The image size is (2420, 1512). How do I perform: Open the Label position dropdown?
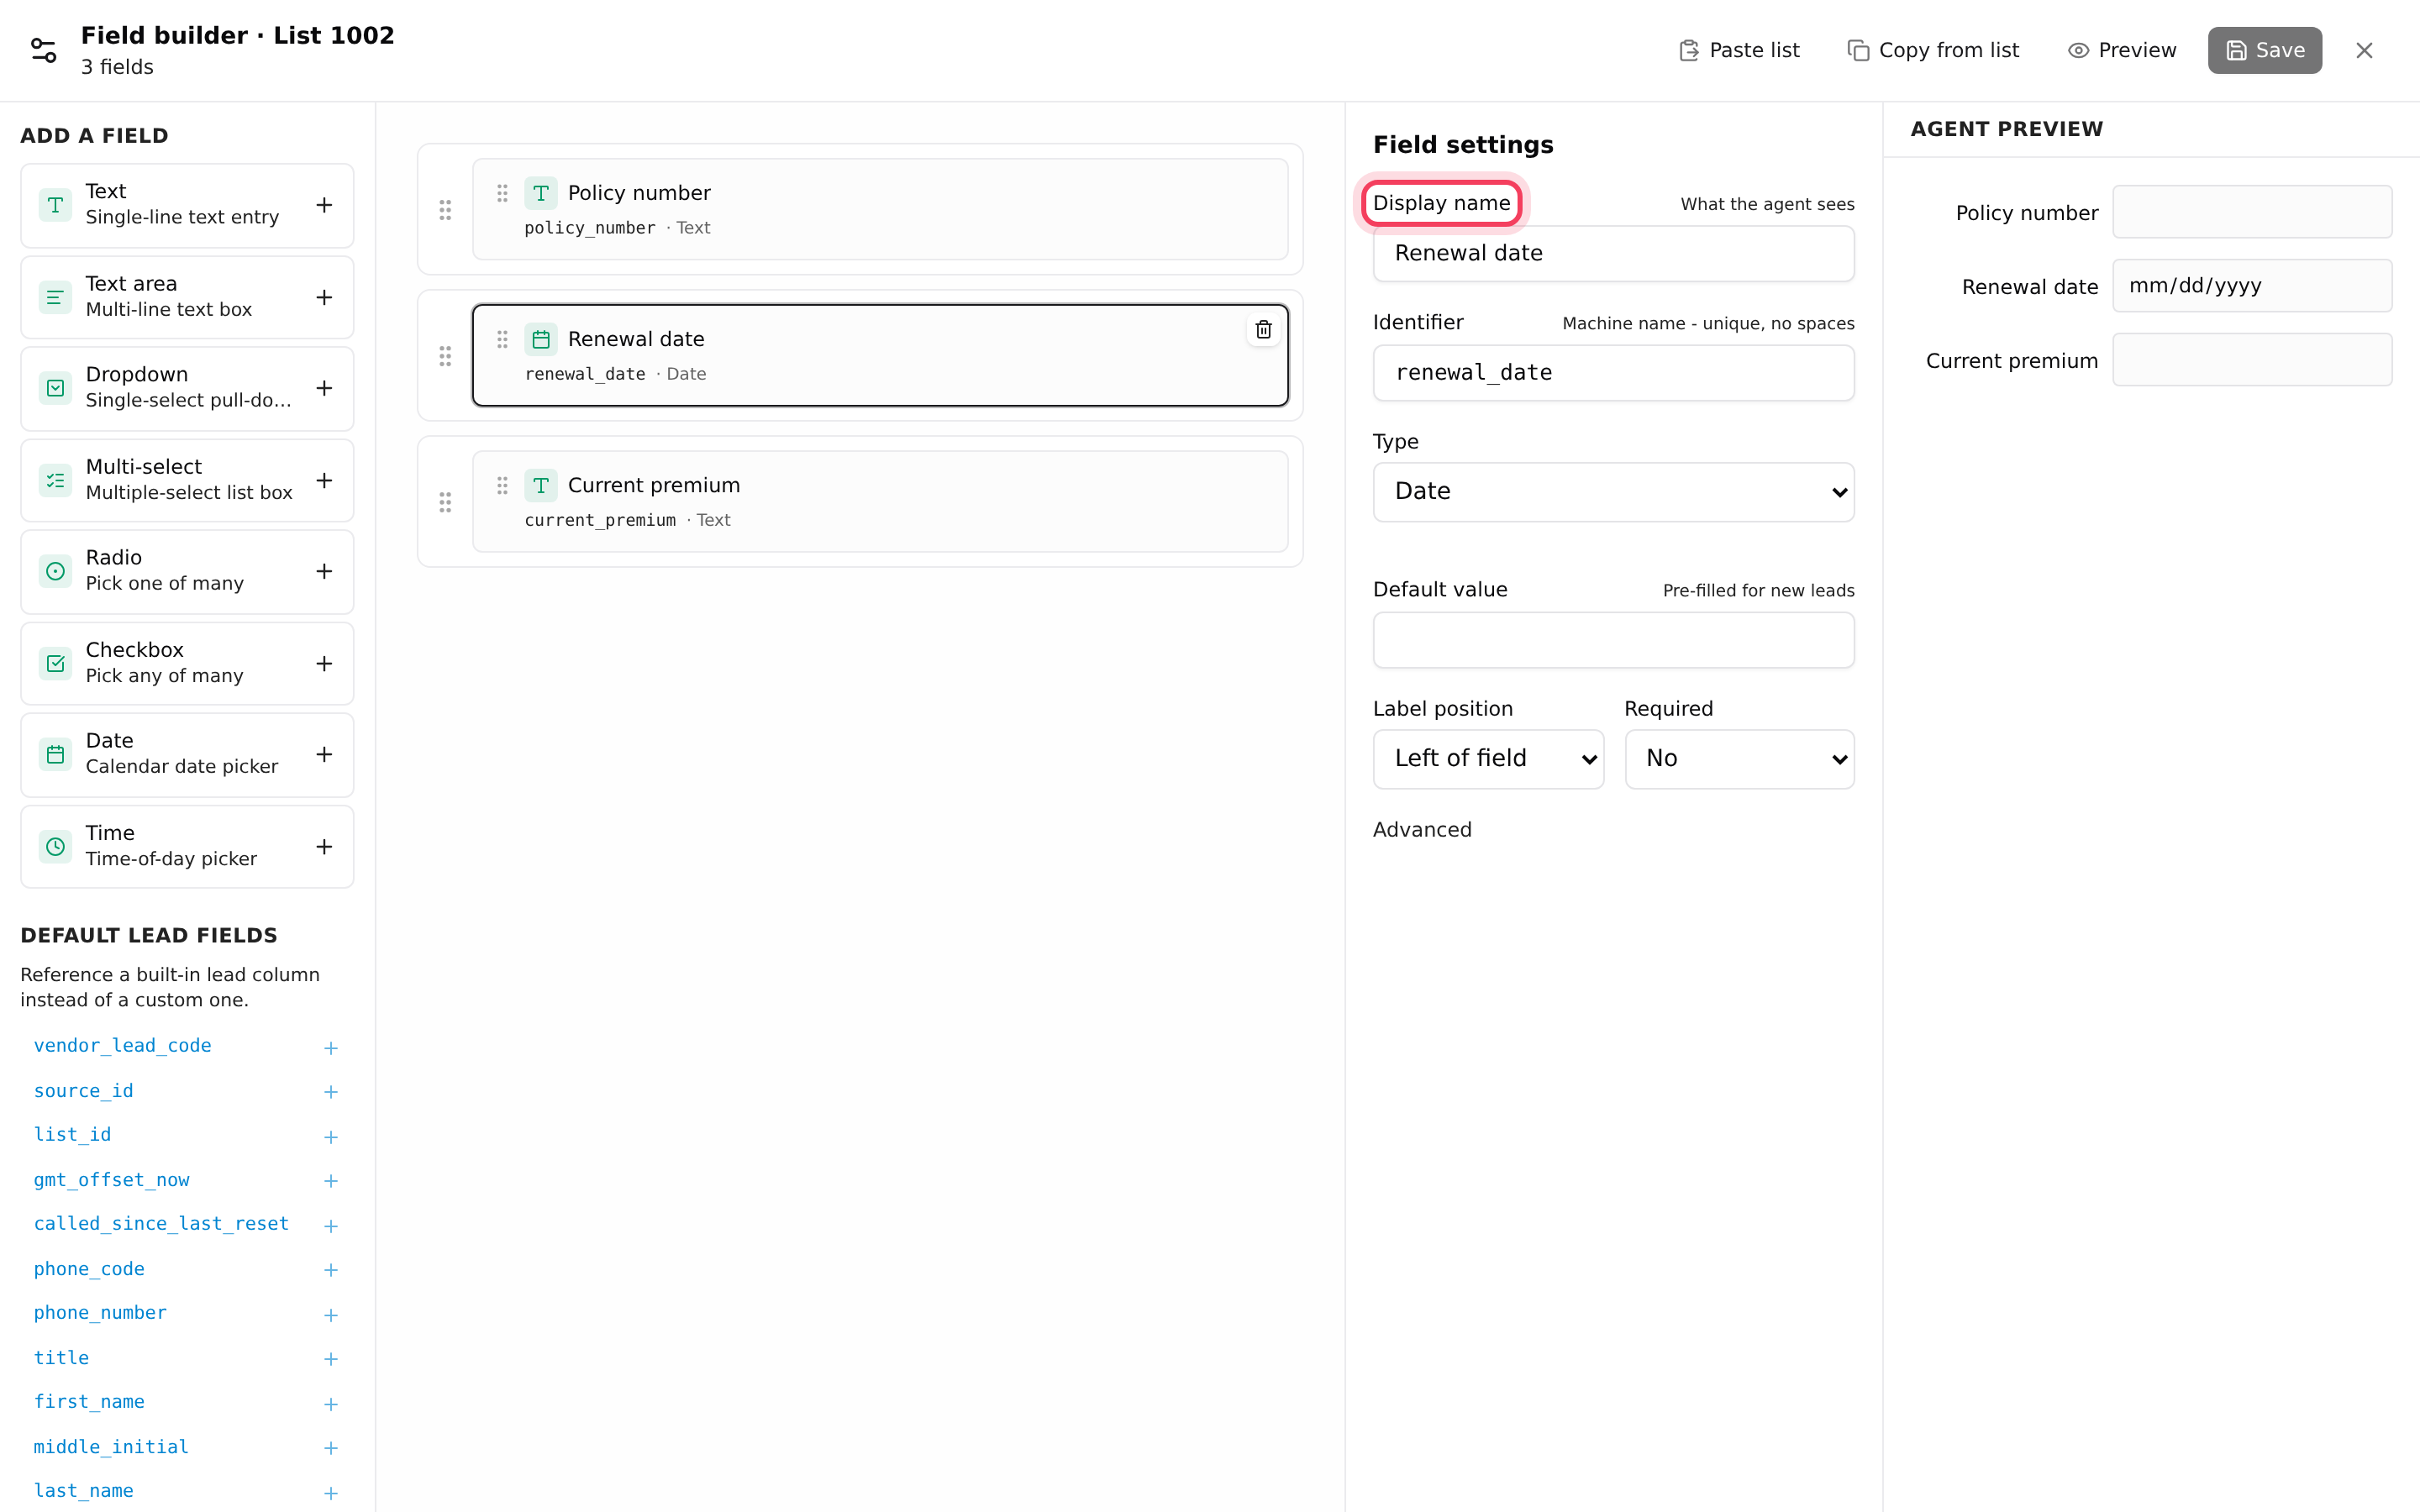coord(1488,758)
